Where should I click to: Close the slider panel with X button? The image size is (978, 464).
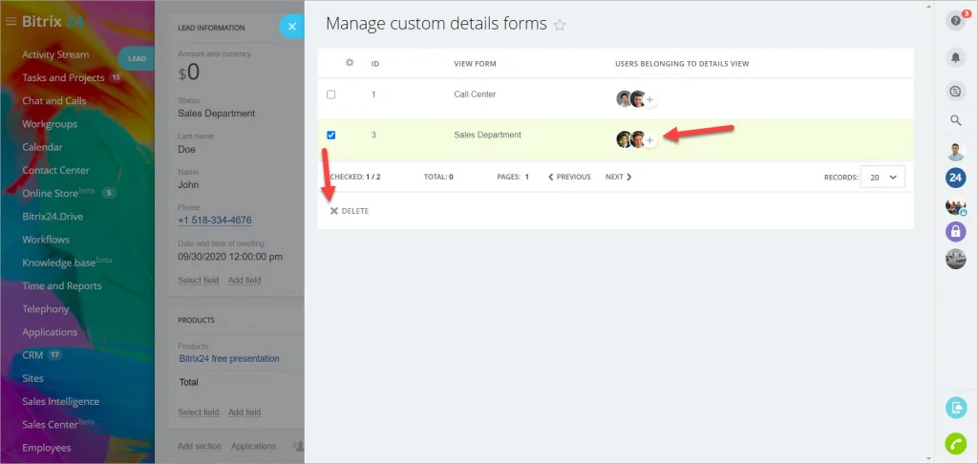(292, 26)
